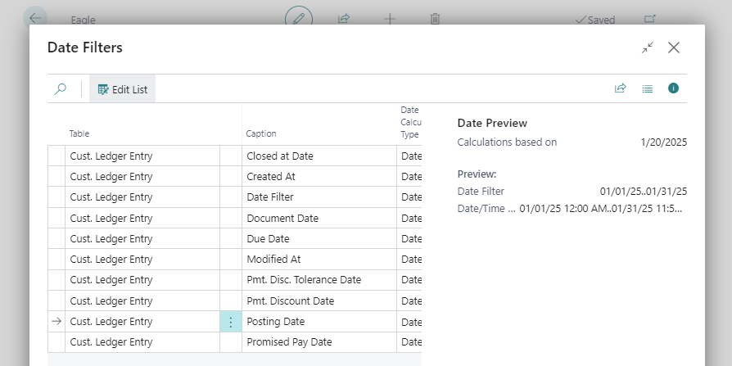Select the row selector for Posting Date
The width and height of the screenshot is (732, 366).
56,322
